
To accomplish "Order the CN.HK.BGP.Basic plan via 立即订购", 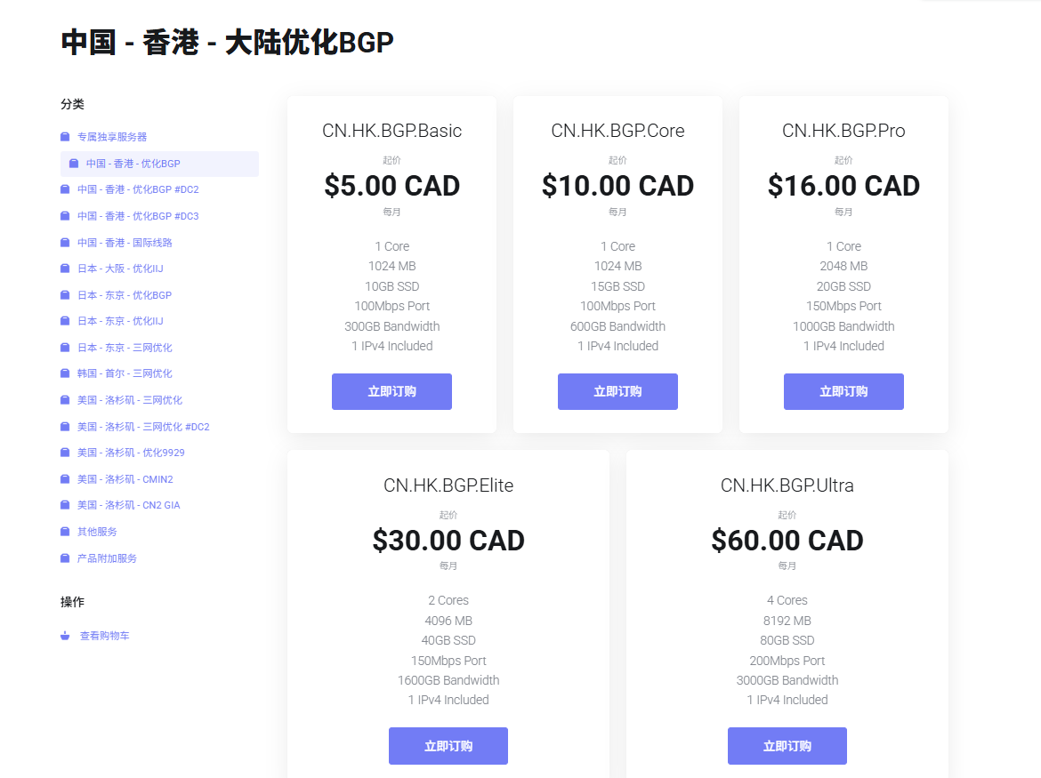I will tap(391, 391).
